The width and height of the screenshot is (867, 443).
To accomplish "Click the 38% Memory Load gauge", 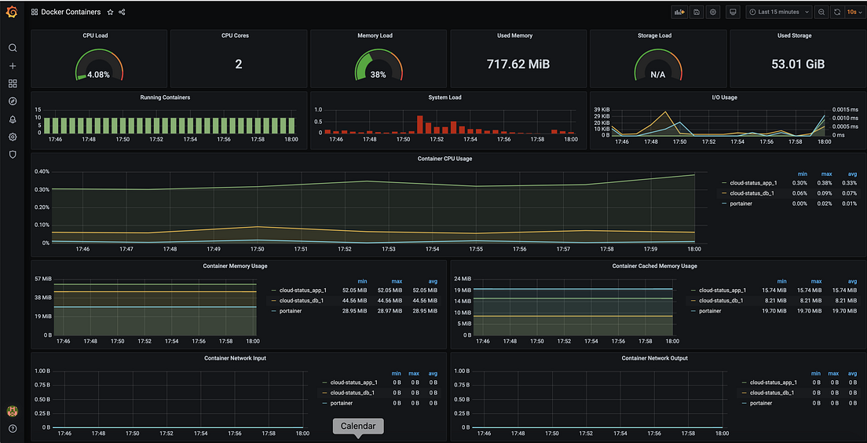I will coord(379,65).
